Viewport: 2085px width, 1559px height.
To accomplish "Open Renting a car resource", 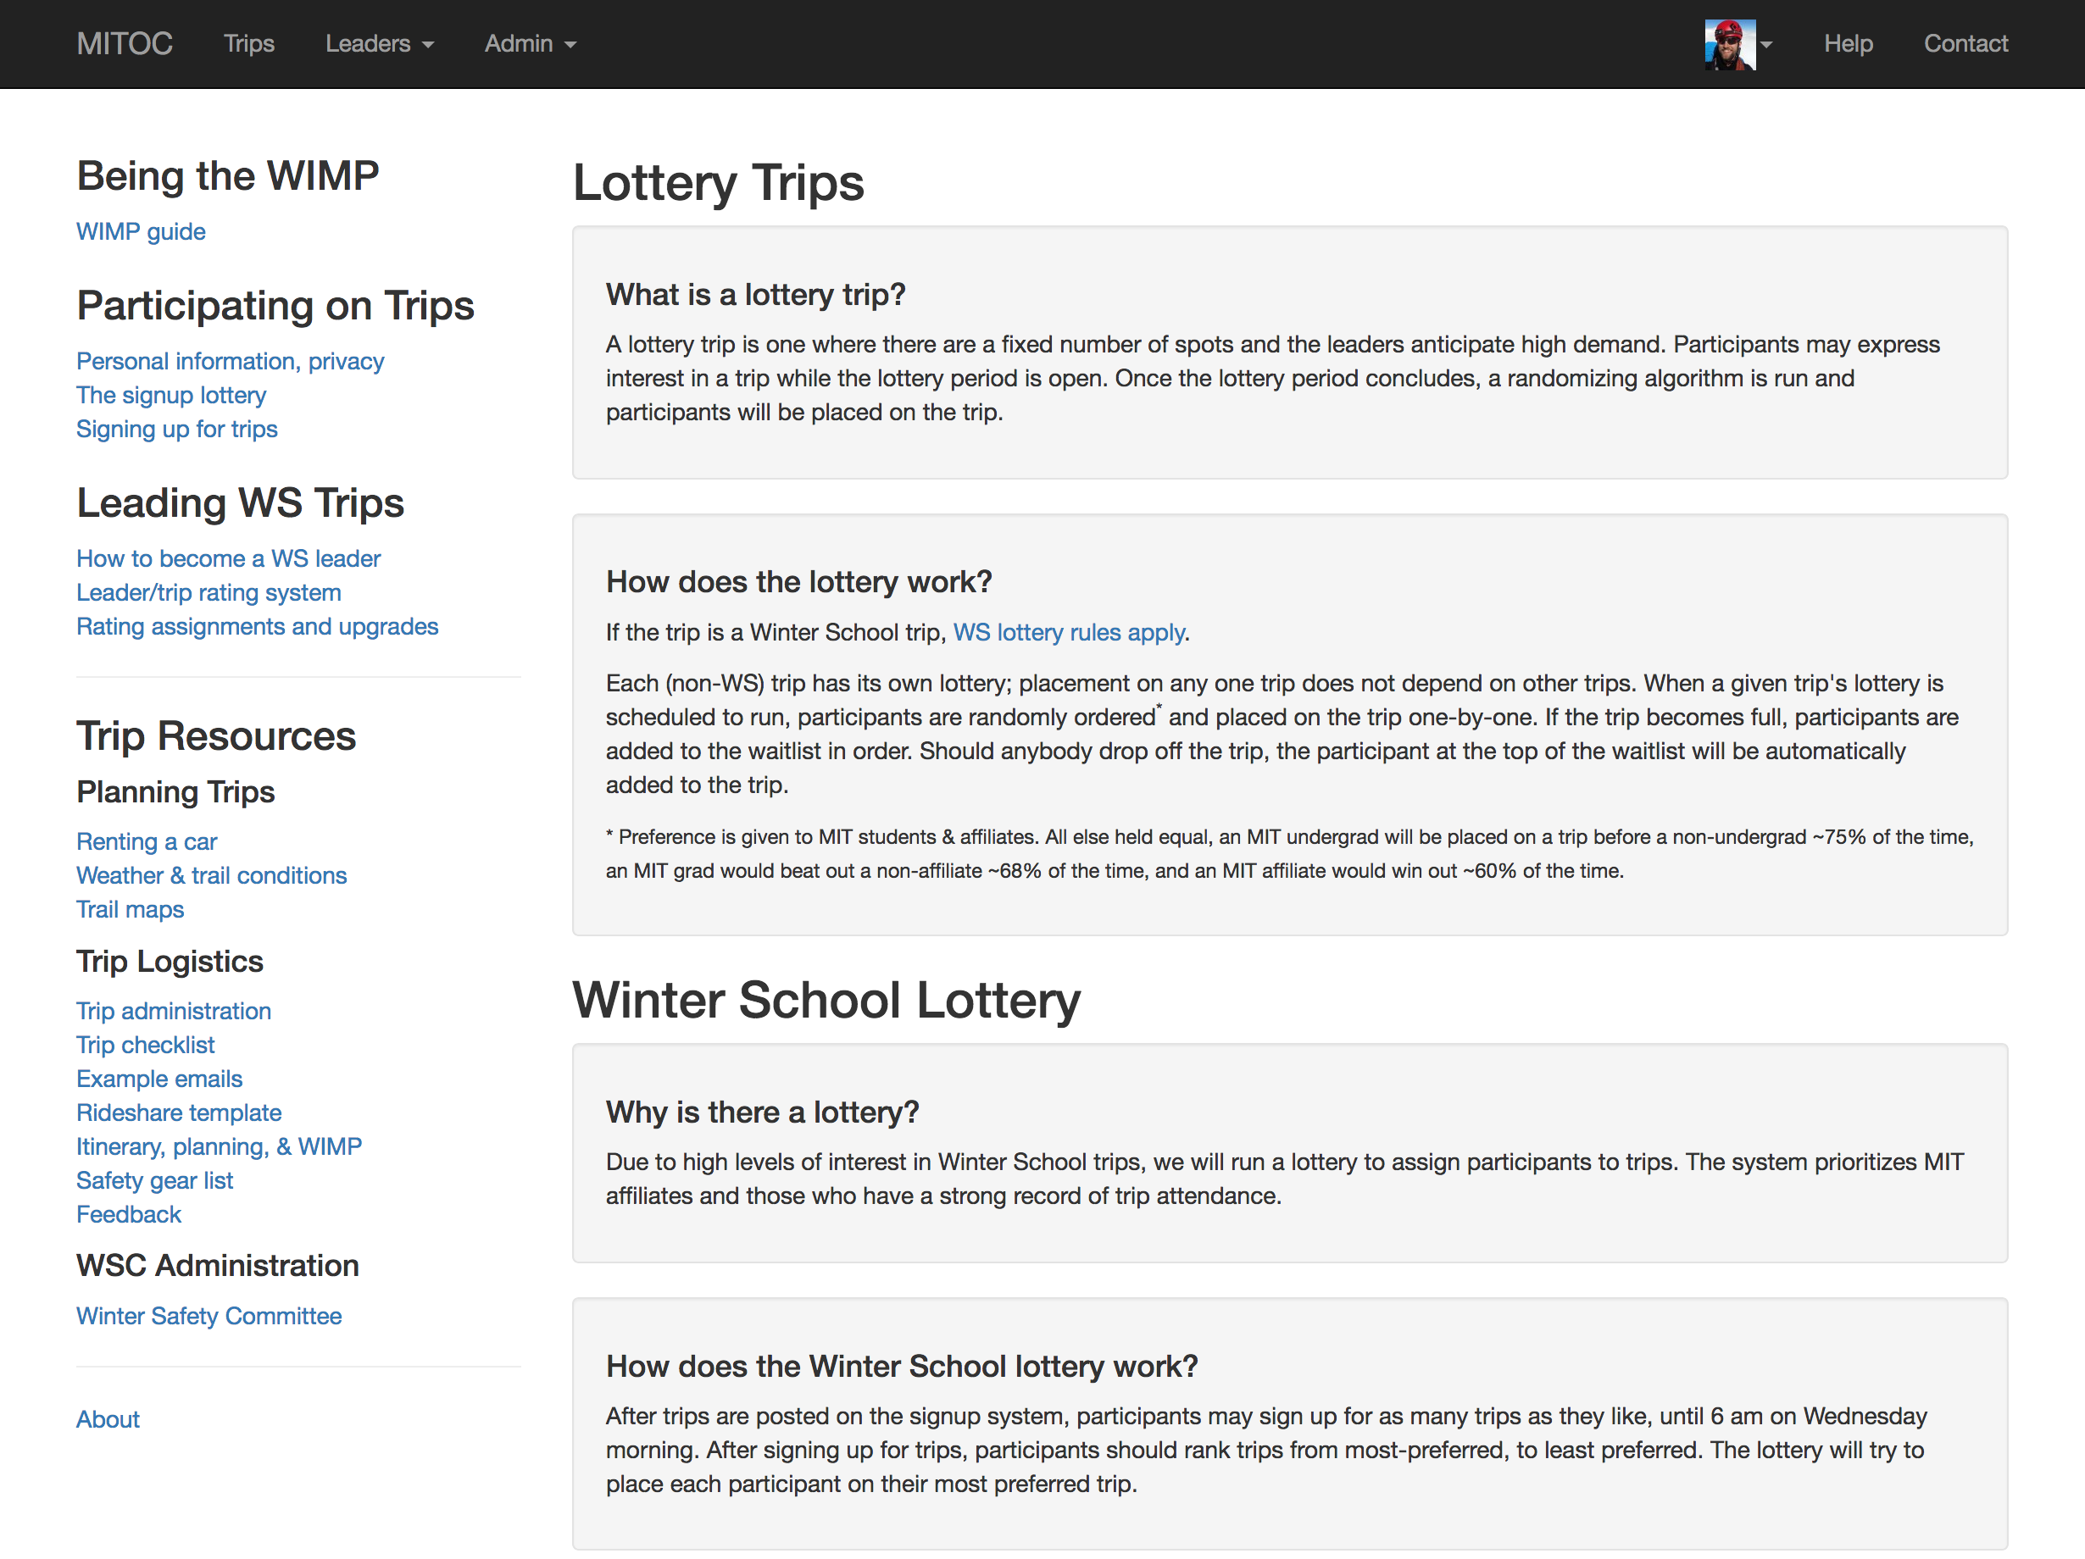I will (x=146, y=841).
